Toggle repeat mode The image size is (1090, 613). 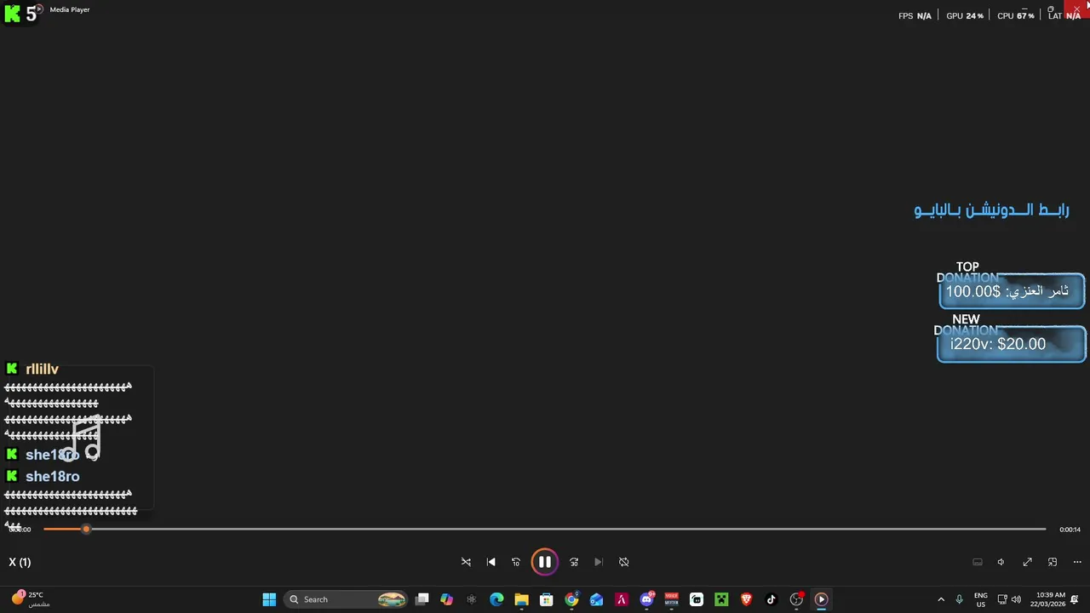624,562
